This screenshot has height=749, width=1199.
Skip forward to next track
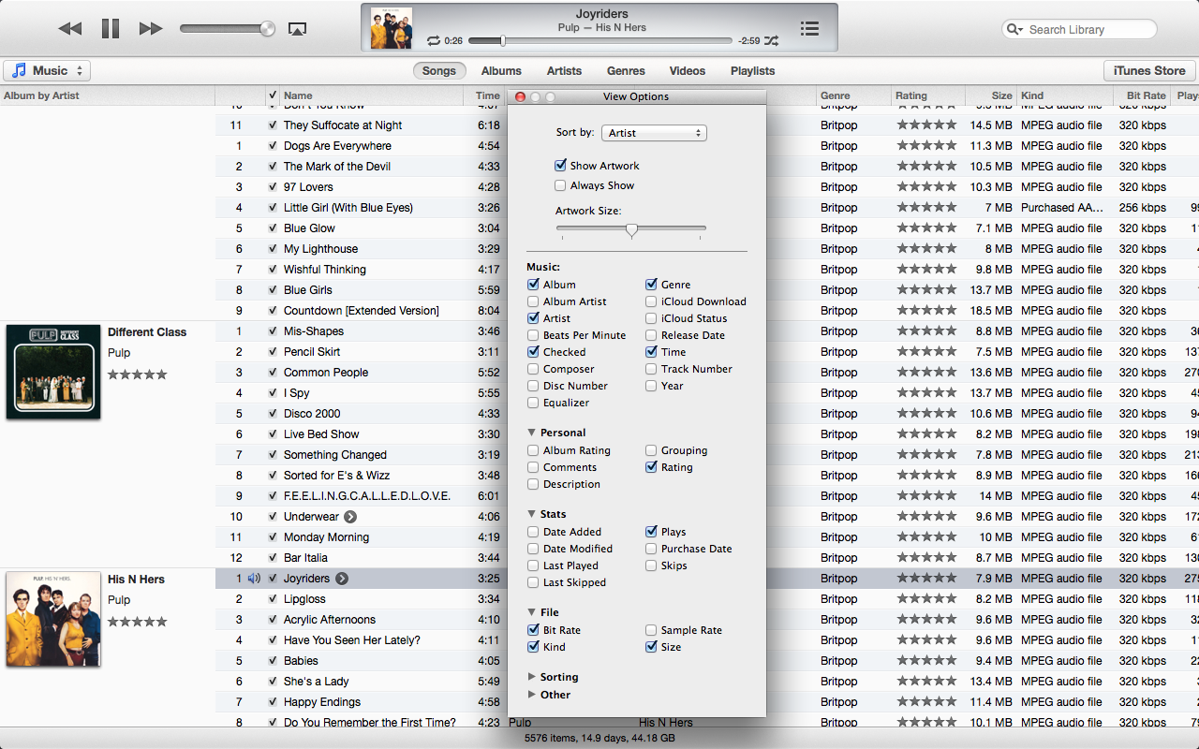tap(151, 29)
